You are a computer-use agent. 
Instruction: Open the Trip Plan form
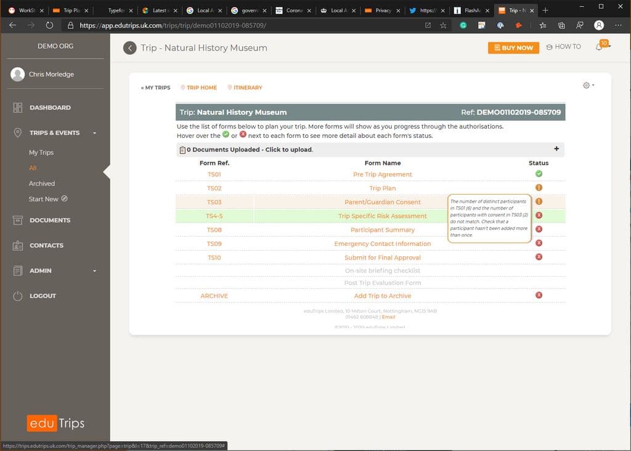(382, 189)
